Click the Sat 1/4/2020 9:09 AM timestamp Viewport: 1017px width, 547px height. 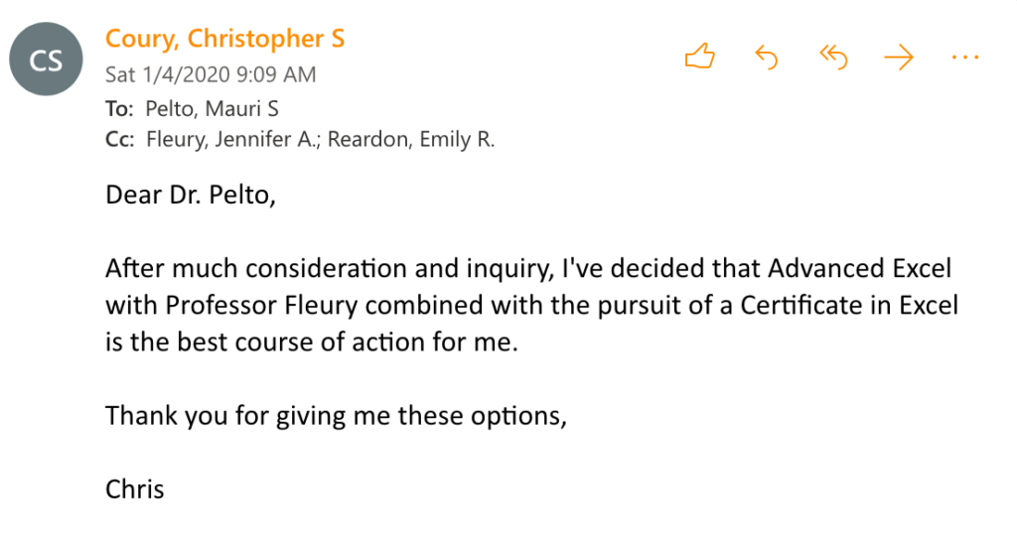point(211,74)
